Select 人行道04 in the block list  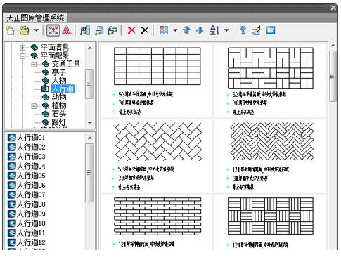tap(31, 166)
